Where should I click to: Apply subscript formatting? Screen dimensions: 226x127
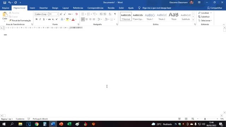[x=53, y=19]
